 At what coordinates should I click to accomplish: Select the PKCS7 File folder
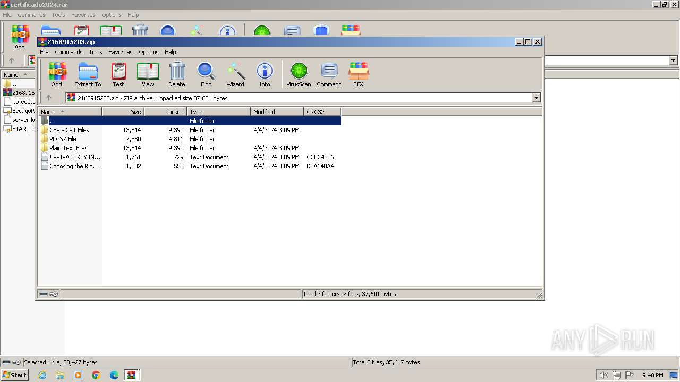click(x=63, y=139)
